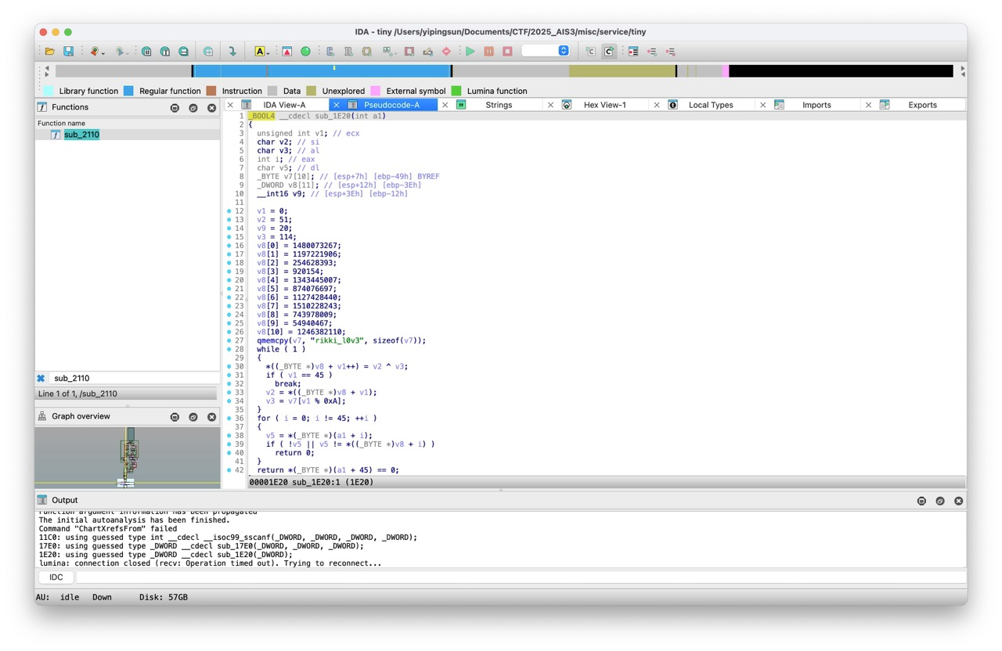1002x651 pixels.
Task: Click the Graph overview thumbnail
Action: click(127, 457)
